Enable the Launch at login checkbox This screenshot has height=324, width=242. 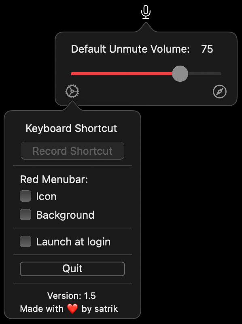coord(25,241)
